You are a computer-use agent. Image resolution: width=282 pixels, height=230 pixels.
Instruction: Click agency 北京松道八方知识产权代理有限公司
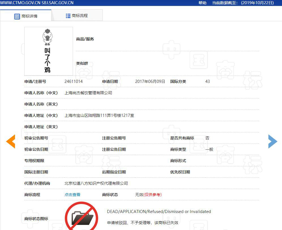96,183
